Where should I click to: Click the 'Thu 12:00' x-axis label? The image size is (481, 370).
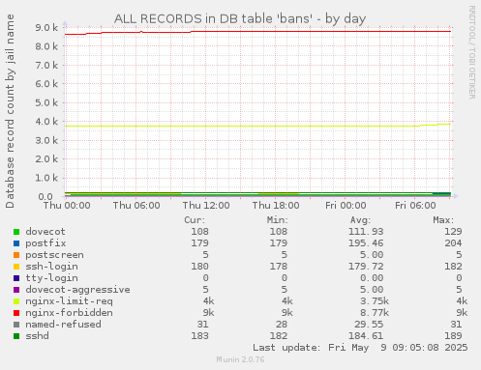(x=206, y=206)
